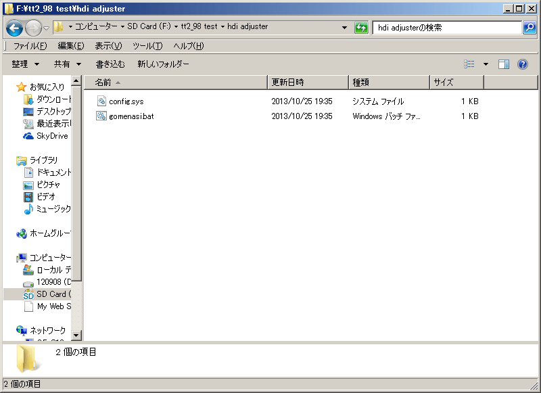This screenshot has width=541, height=393.
Task: Expand the dropdown arrow before 'tt2_98 test'
Action: click(x=176, y=27)
